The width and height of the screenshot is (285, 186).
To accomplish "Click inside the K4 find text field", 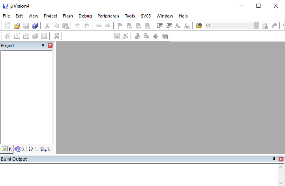I will [229, 26].
